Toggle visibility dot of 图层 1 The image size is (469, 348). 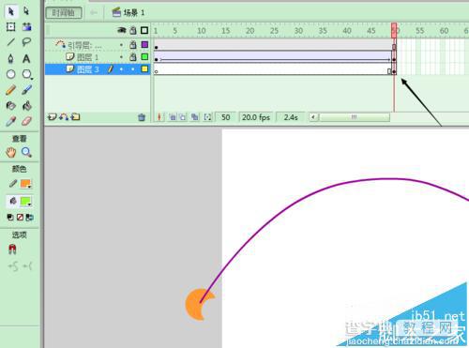click(x=121, y=57)
